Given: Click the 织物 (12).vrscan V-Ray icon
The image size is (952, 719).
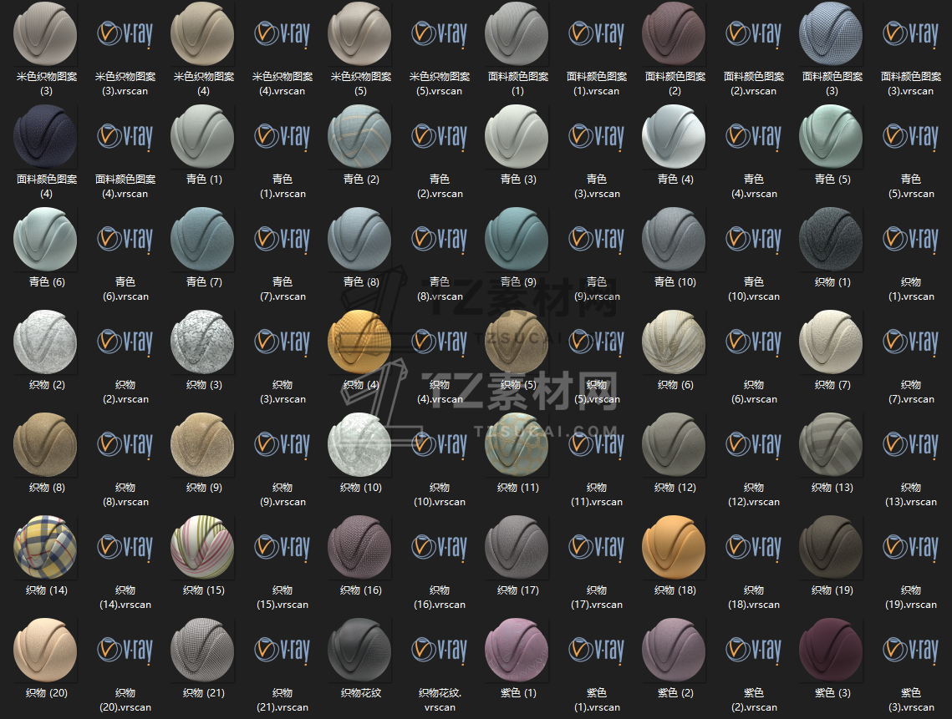Looking at the screenshot, I should click(x=754, y=445).
